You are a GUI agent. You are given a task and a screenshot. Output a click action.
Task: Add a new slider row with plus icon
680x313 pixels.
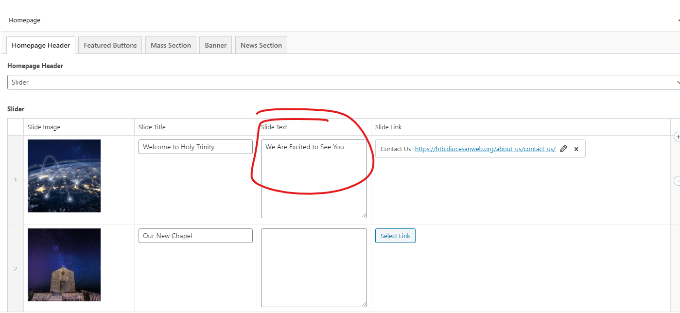pos(677,137)
